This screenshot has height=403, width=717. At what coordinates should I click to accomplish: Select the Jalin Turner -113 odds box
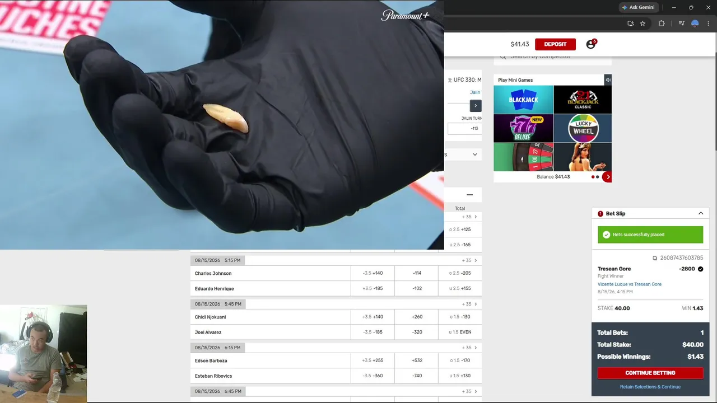coord(464,128)
